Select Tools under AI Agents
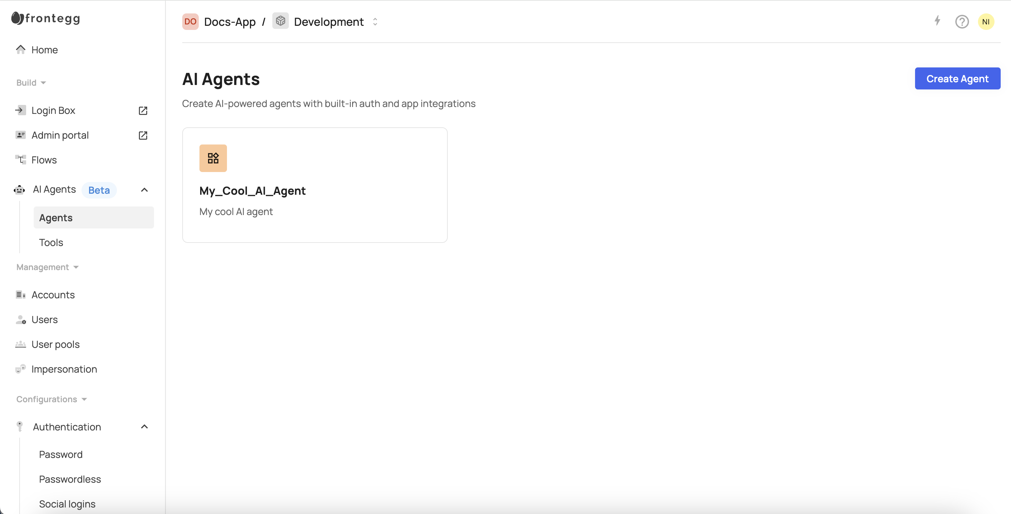 point(51,243)
